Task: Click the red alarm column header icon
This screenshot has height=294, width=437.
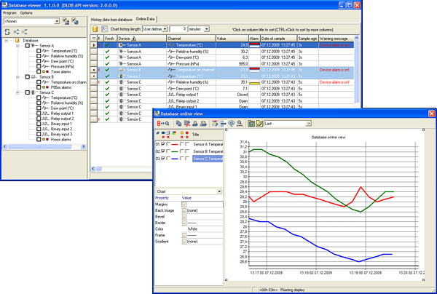Action: pyautogui.click(x=187, y=133)
